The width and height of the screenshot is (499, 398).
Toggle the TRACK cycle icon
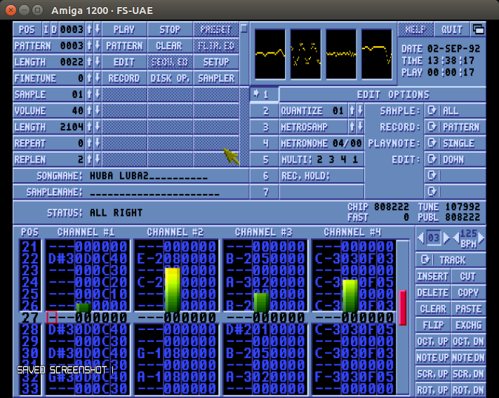(x=425, y=260)
